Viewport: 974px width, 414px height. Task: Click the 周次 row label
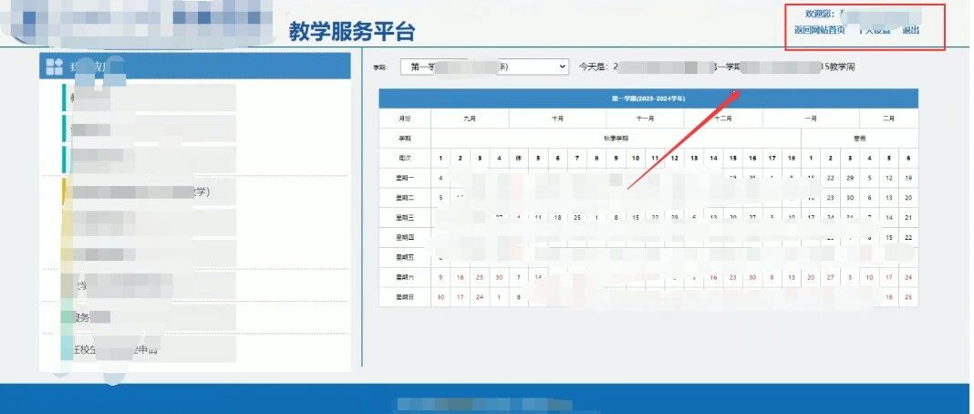[x=405, y=158]
